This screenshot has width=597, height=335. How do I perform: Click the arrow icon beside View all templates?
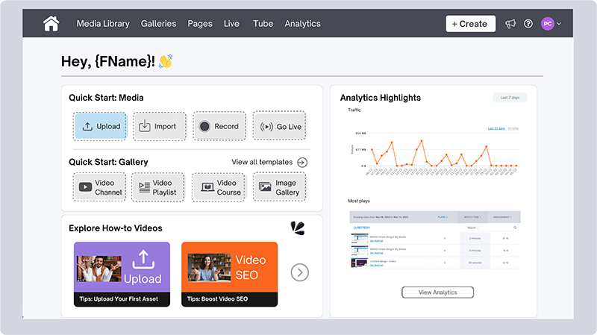tap(302, 163)
